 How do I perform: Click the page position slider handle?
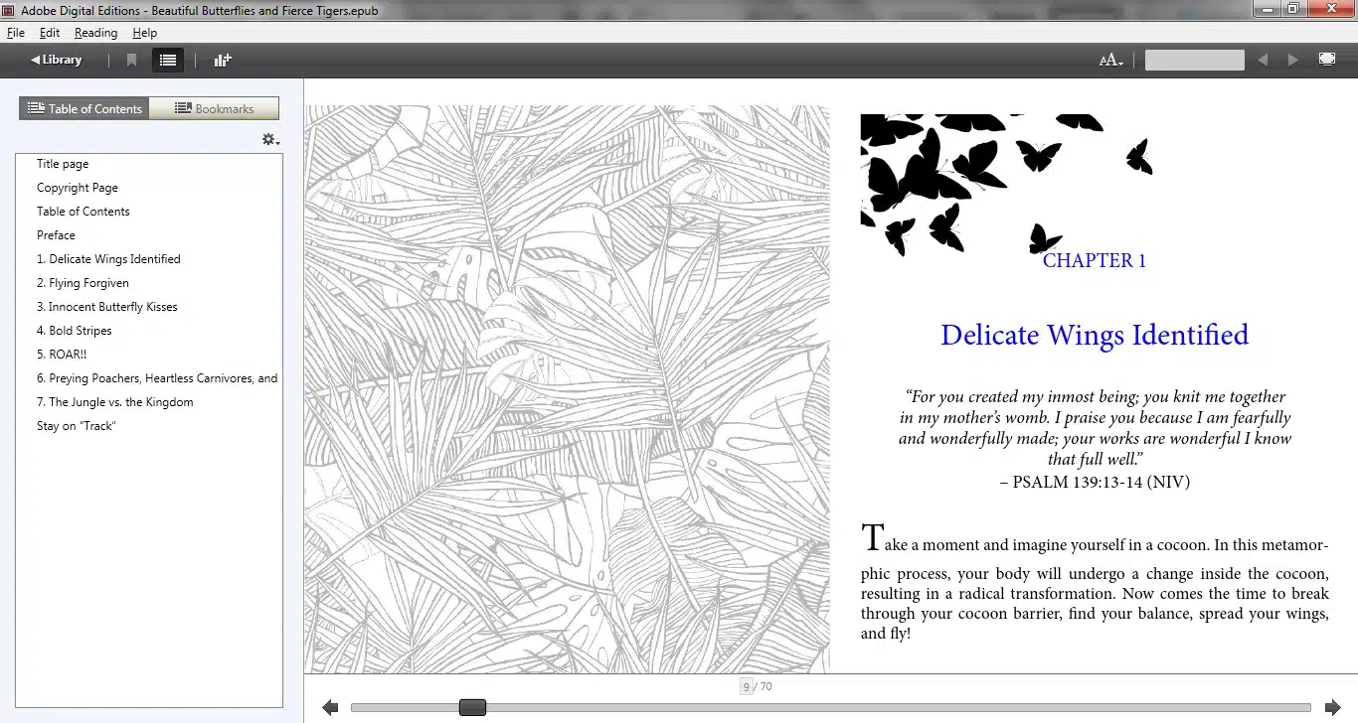pyautogui.click(x=472, y=707)
